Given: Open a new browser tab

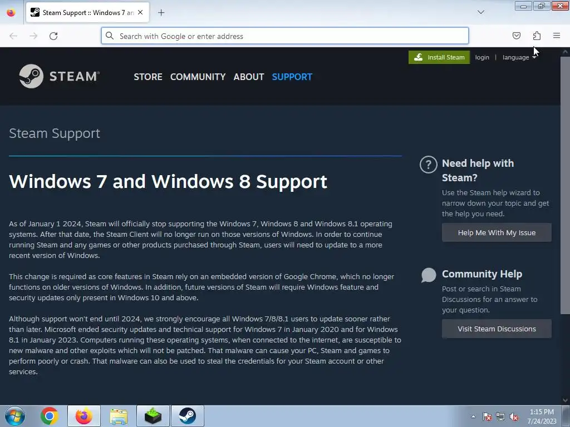Looking at the screenshot, I should point(161,13).
